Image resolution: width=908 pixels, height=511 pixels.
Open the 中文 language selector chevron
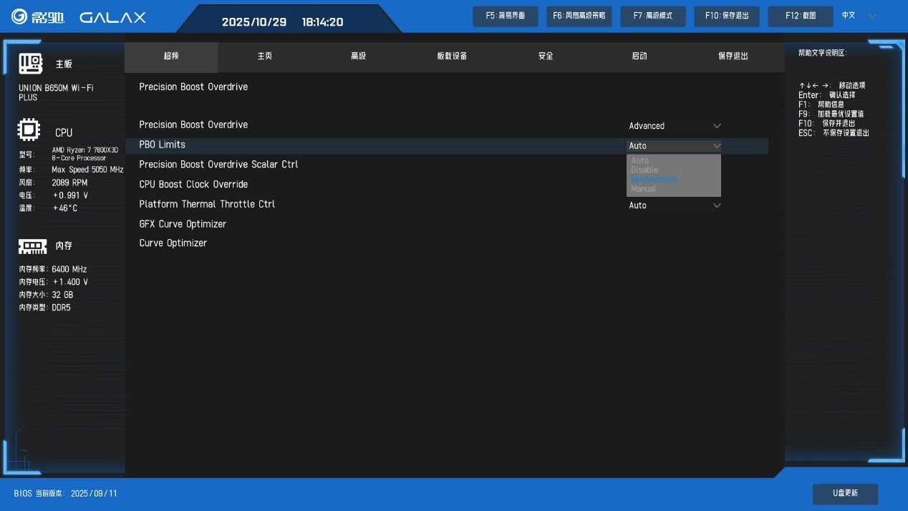[x=871, y=16]
